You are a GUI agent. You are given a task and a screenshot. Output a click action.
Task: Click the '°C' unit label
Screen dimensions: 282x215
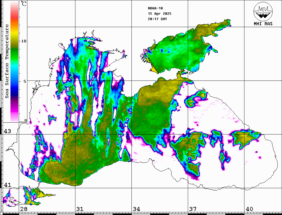[24, 3]
